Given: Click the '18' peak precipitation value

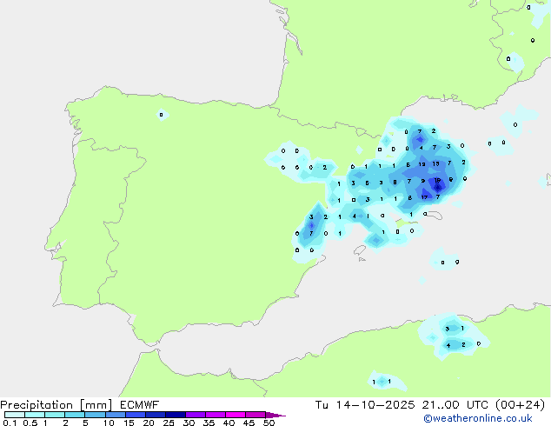Looking at the screenshot, I should point(437,180).
